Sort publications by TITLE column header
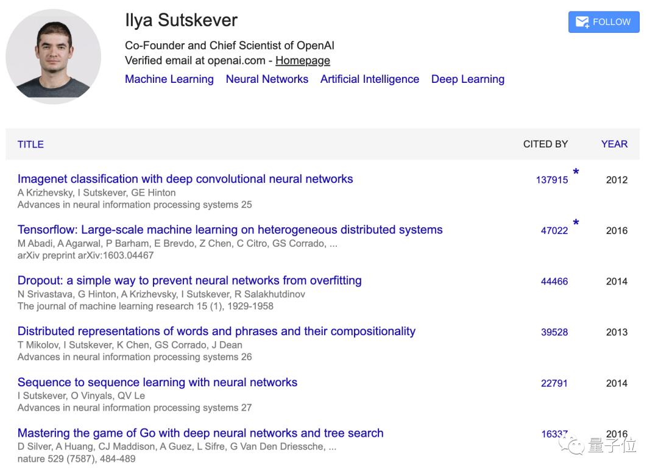This screenshot has height=474, width=658. point(30,144)
